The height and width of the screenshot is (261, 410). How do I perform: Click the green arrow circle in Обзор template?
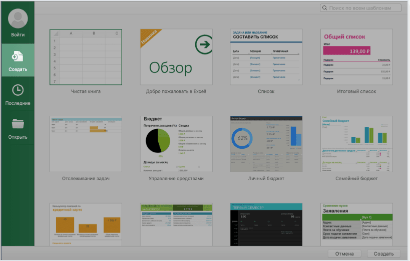[204, 44]
